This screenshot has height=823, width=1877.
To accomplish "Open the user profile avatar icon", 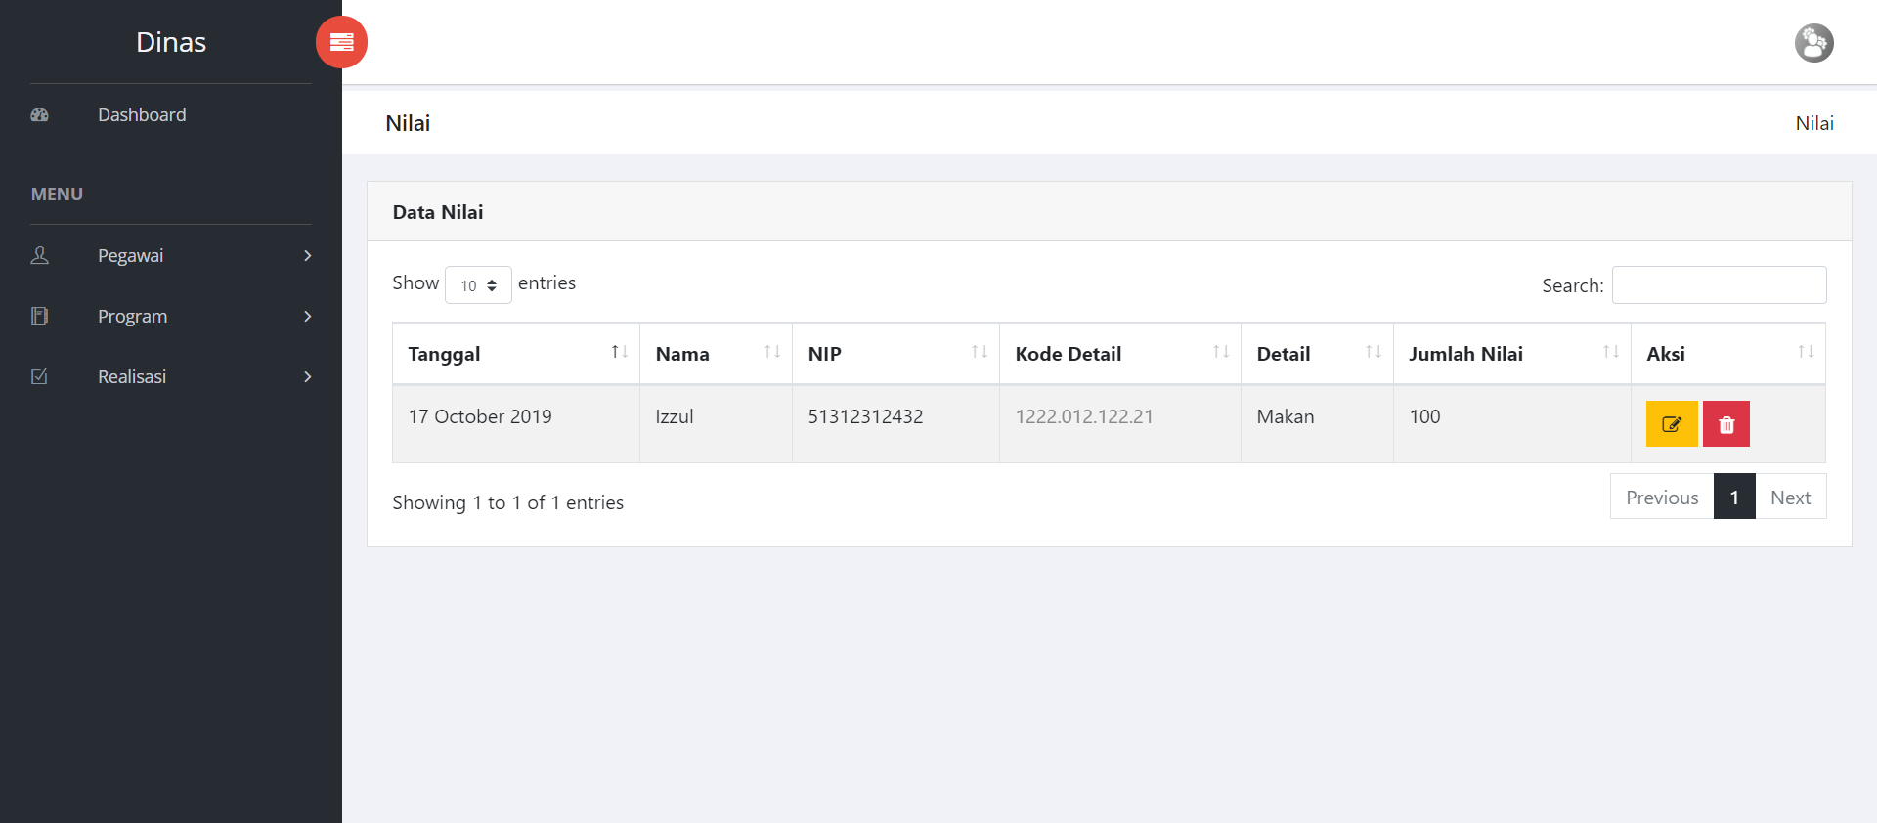I will pos(1813,43).
